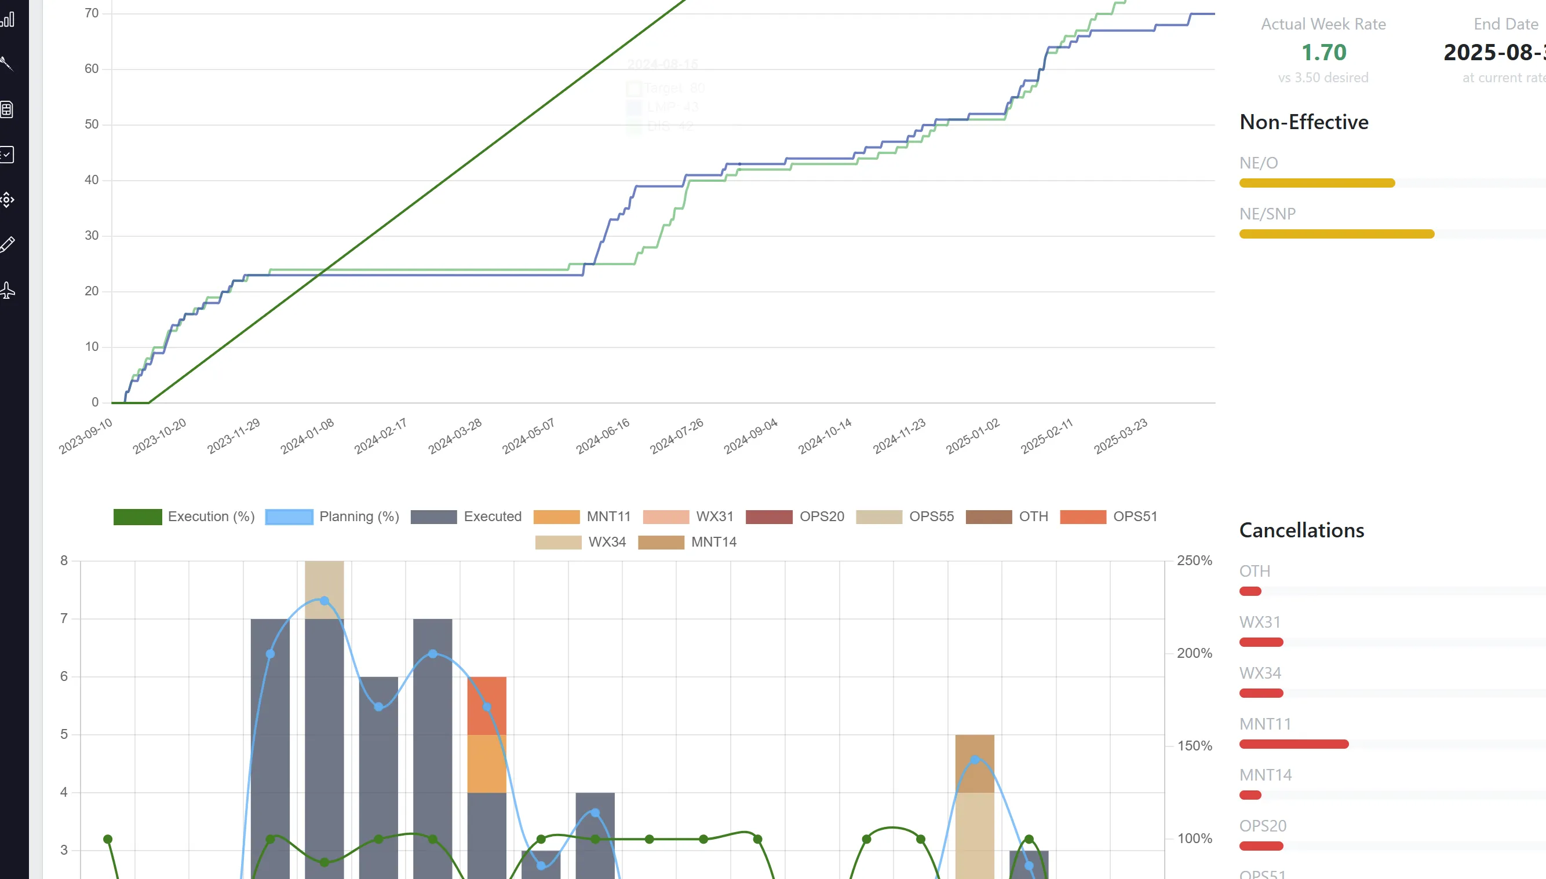Click the Actual Week Rate value 1.70

[x=1323, y=53]
